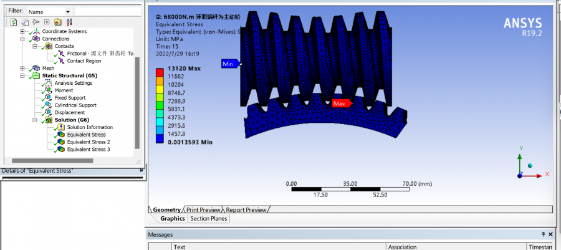This screenshot has width=561, height=250.
Task: Click the expand-all plus icon in outline toolbar
Action: coord(47,22)
